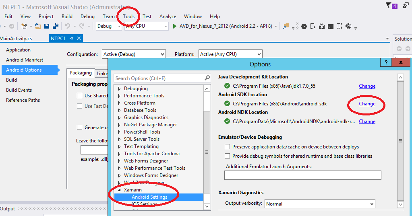Collapse the Xamarin options node
412x216 pixels.
point(119,190)
